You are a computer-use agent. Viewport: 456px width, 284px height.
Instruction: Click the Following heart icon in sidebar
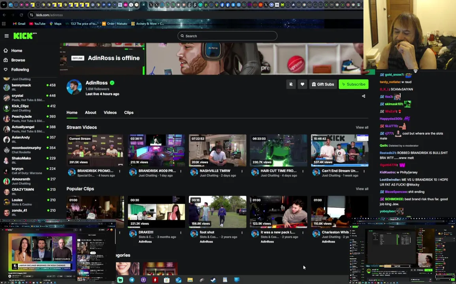(x=6, y=70)
